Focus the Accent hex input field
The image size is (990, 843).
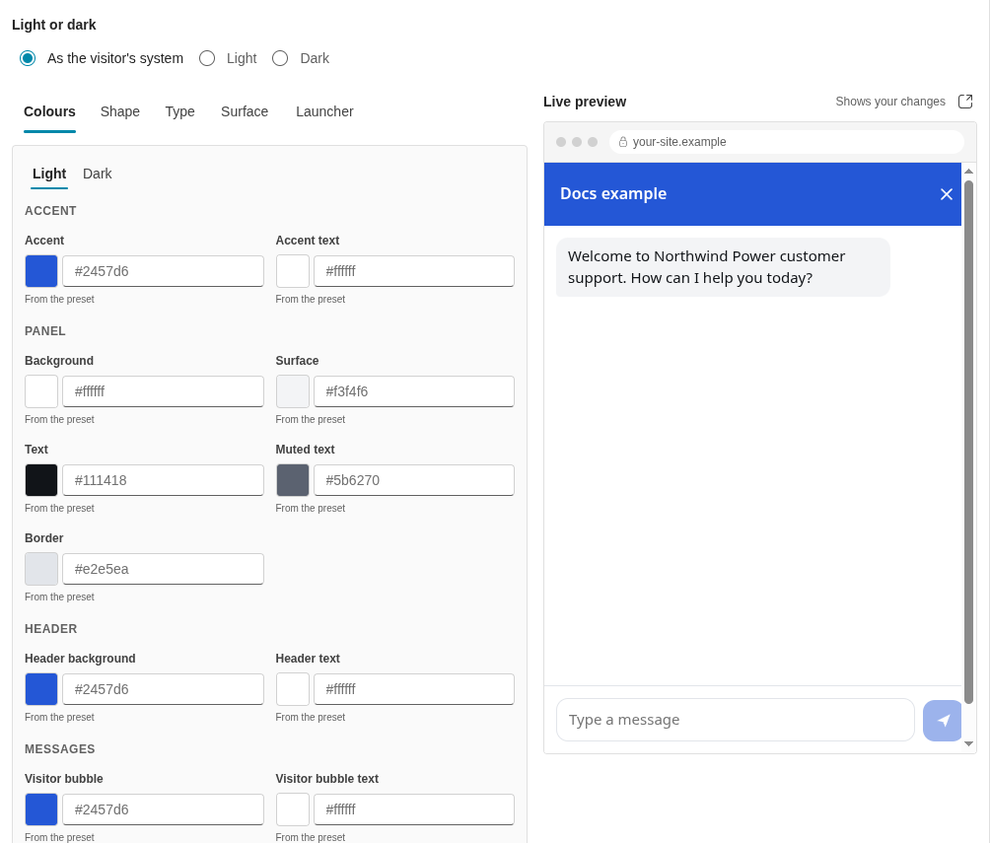tap(163, 271)
